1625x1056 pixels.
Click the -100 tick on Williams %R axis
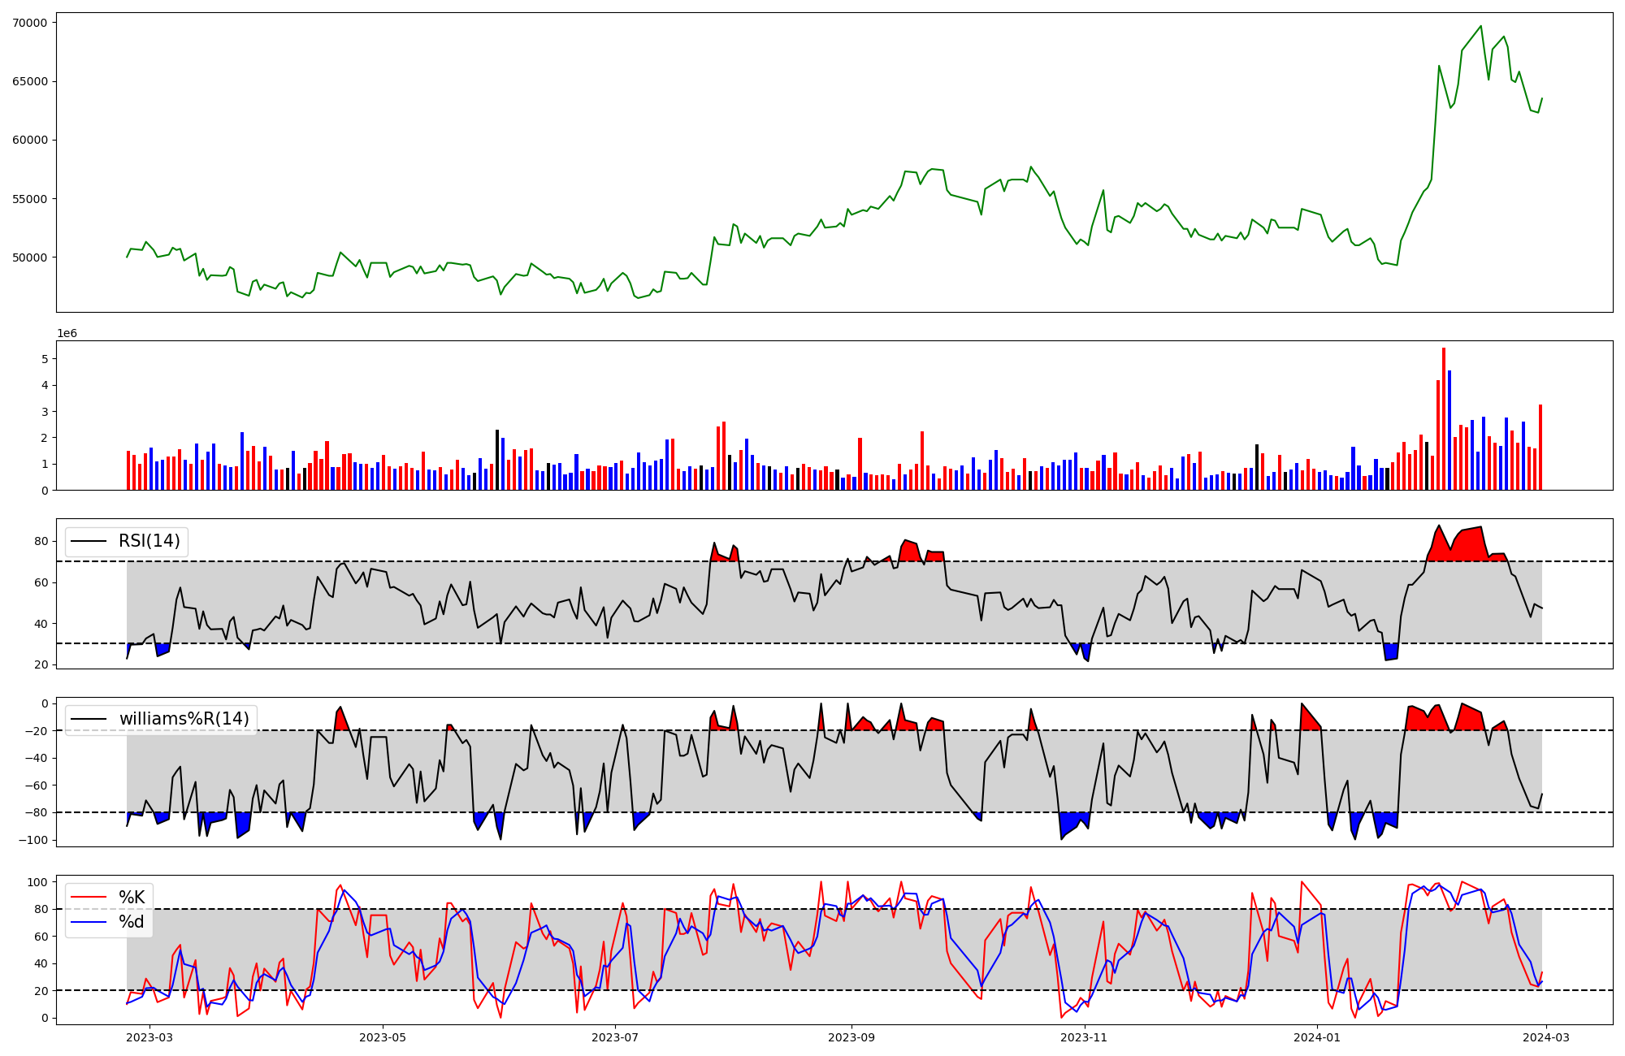point(33,840)
